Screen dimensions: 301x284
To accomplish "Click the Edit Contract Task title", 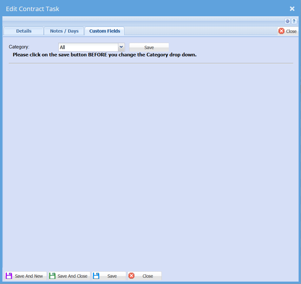I will pyautogui.click(x=32, y=9).
